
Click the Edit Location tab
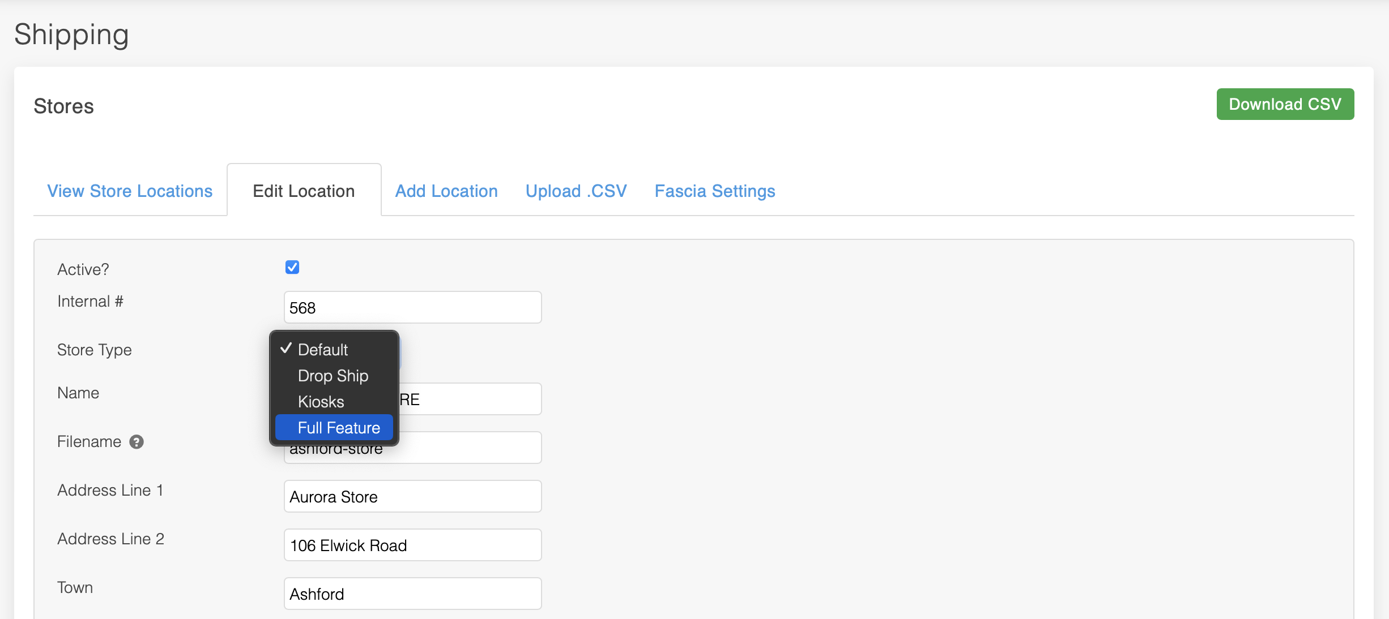pyautogui.click(x=304, y=191)
